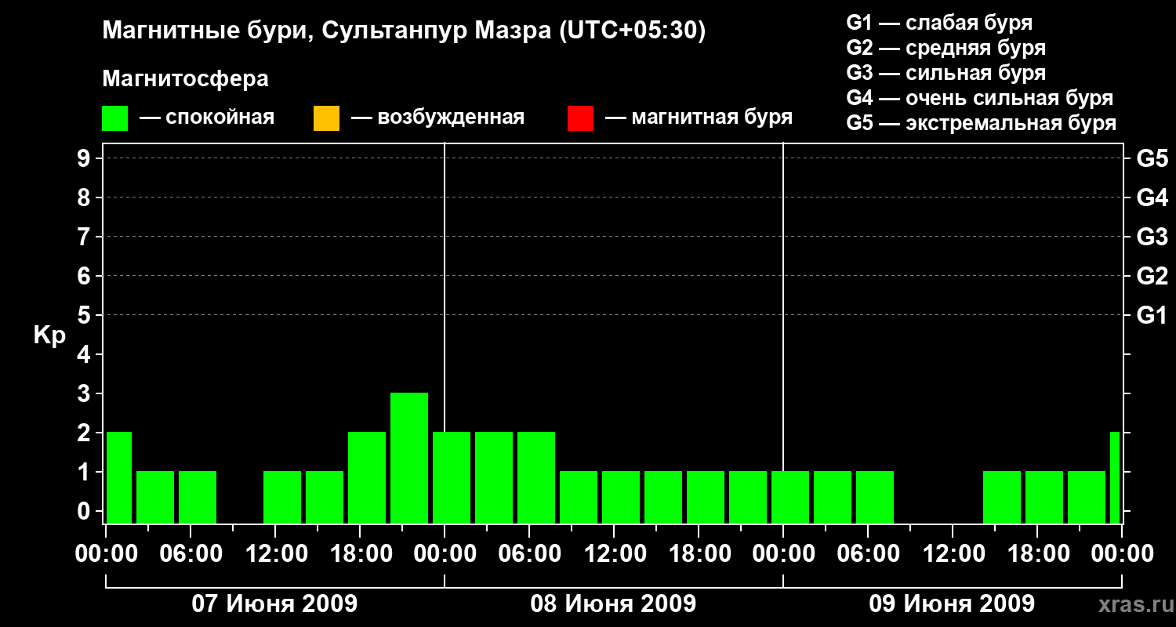Click the red 'магнитная буря' legend swatch

pos(580,118)
